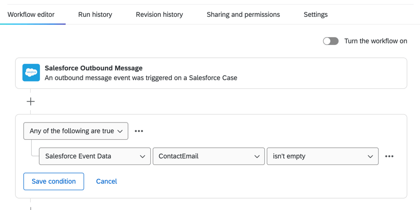This screenshot has width=420, height=210.
Task: Open the Any of the following are true dropdown
Action: [x=76, y=131]
